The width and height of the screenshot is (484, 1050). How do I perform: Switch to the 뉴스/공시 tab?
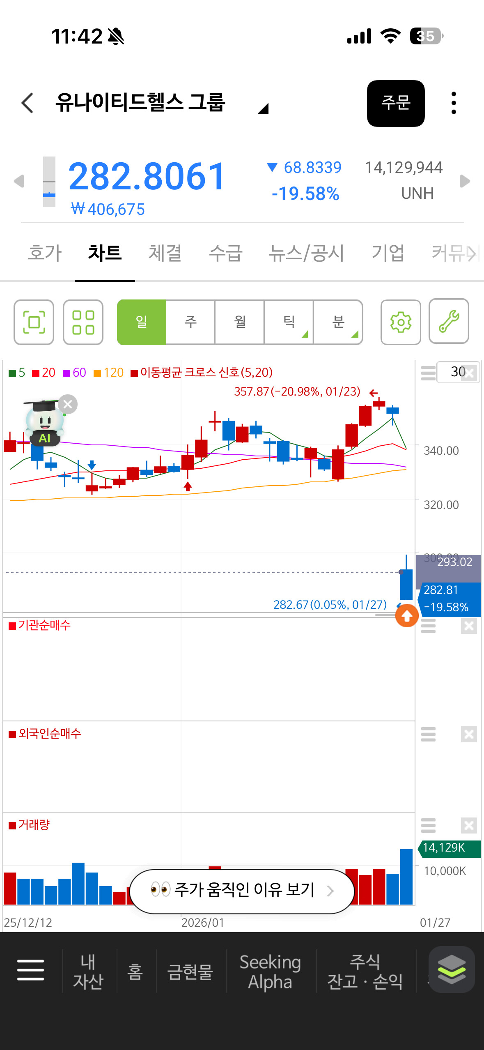point(307,252)
